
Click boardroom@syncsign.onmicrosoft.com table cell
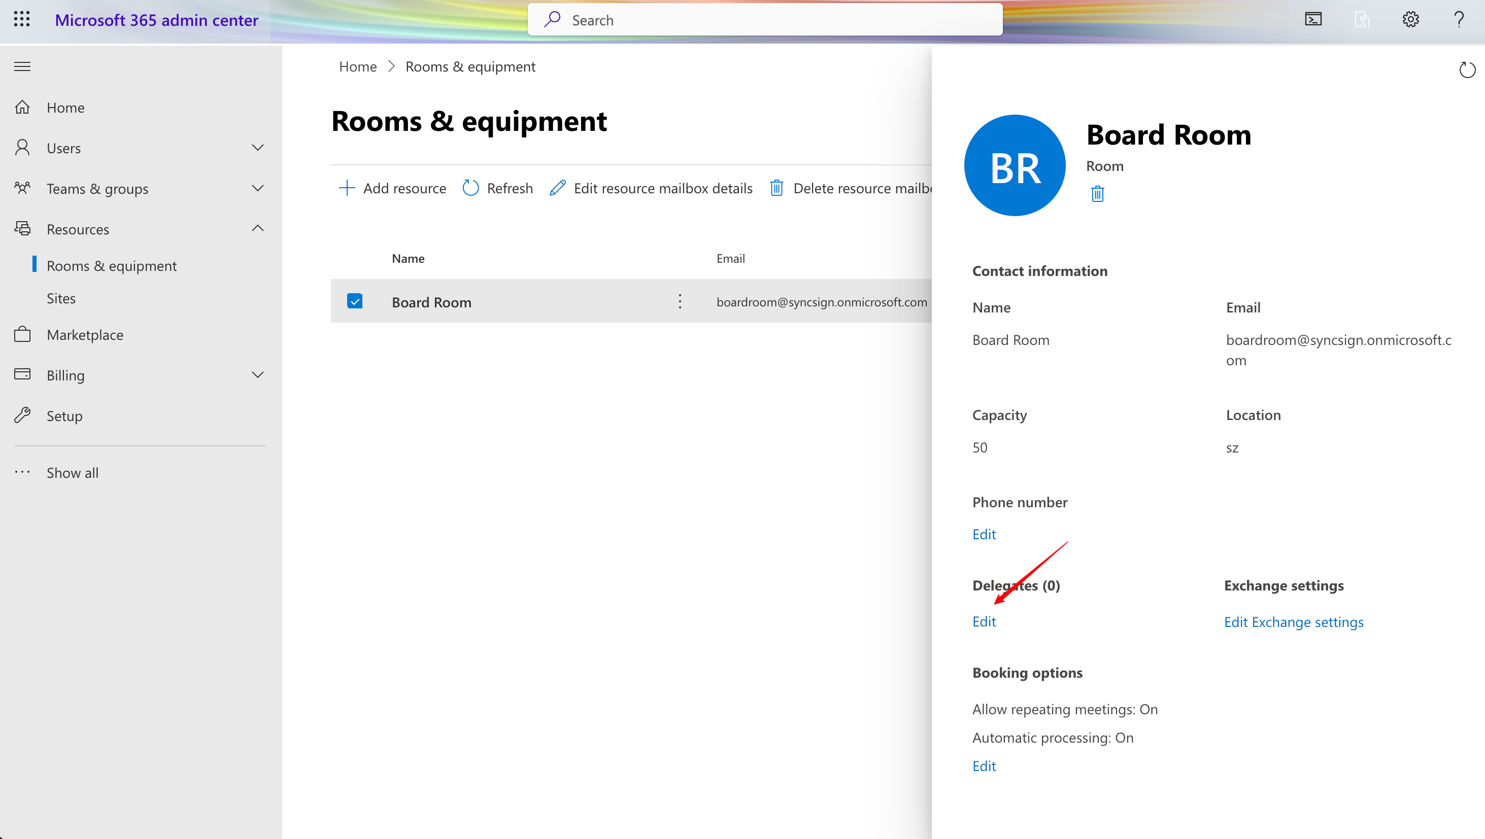click(822, 301)
